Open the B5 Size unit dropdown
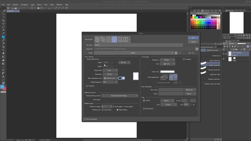This screenshot has width=251, height=141. (124, 63)
